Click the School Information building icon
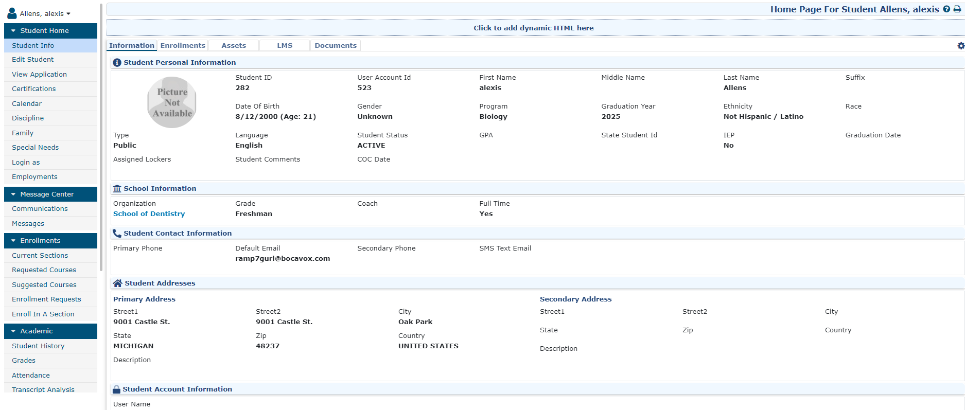 coord(117,189)
